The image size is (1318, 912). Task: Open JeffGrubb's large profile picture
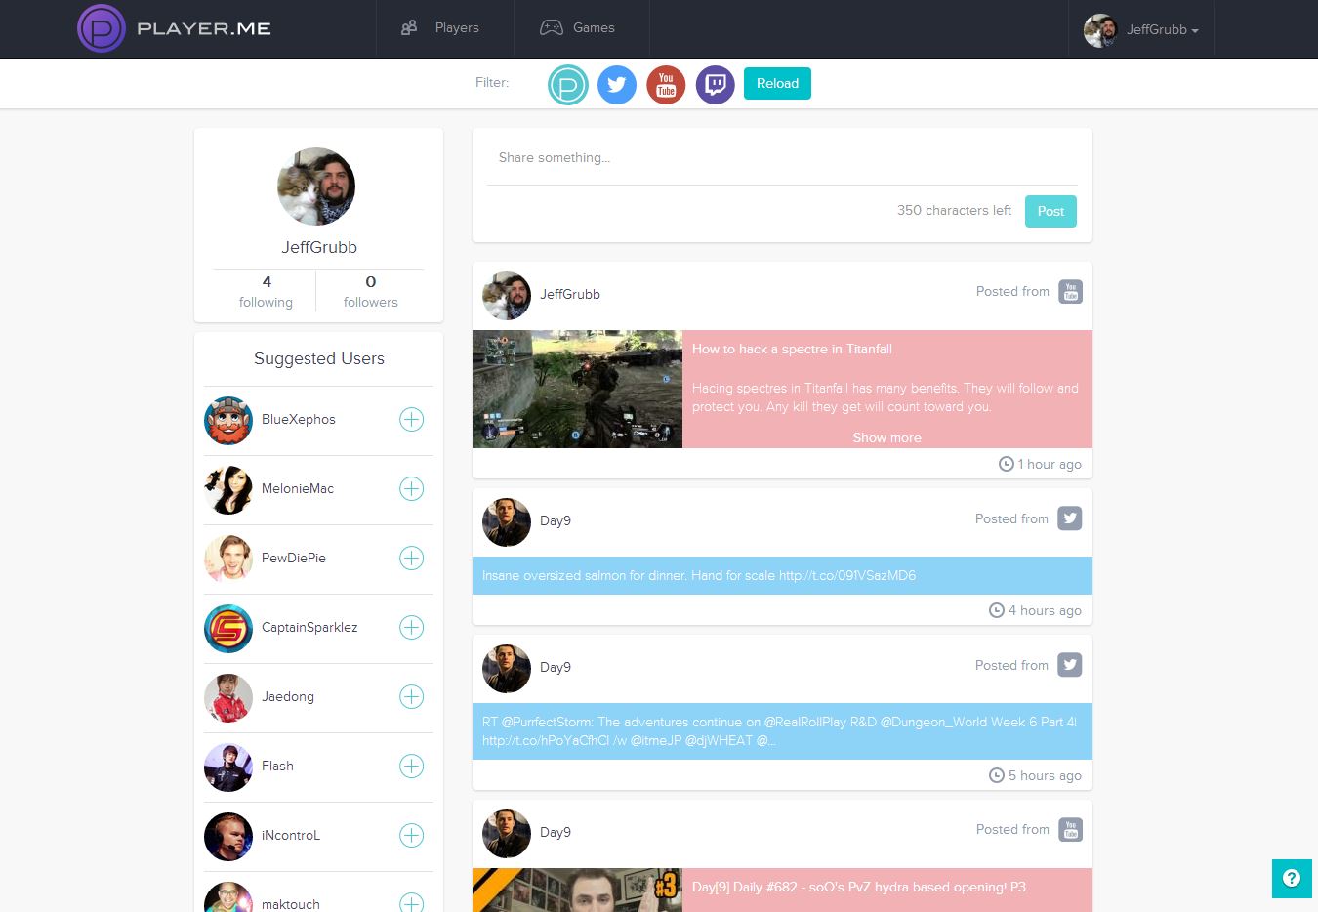click(316, 187)
